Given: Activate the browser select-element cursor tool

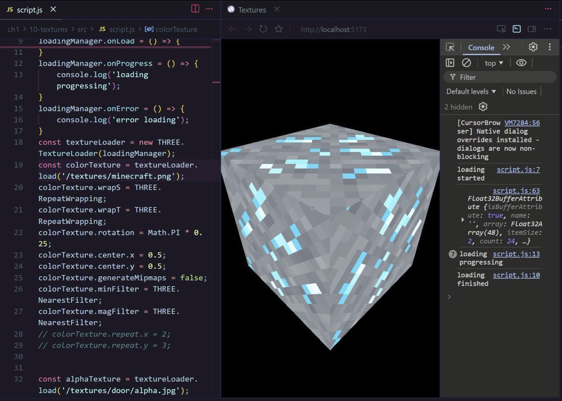Looking at the screenshot, I should 501,29.
